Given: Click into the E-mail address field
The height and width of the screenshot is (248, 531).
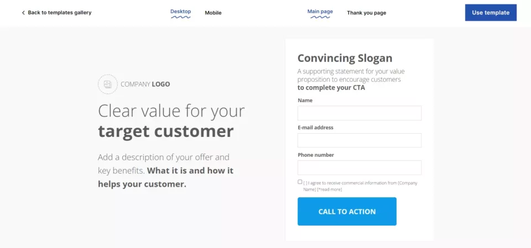Looking at the screenshot, I should coord(359,140).
